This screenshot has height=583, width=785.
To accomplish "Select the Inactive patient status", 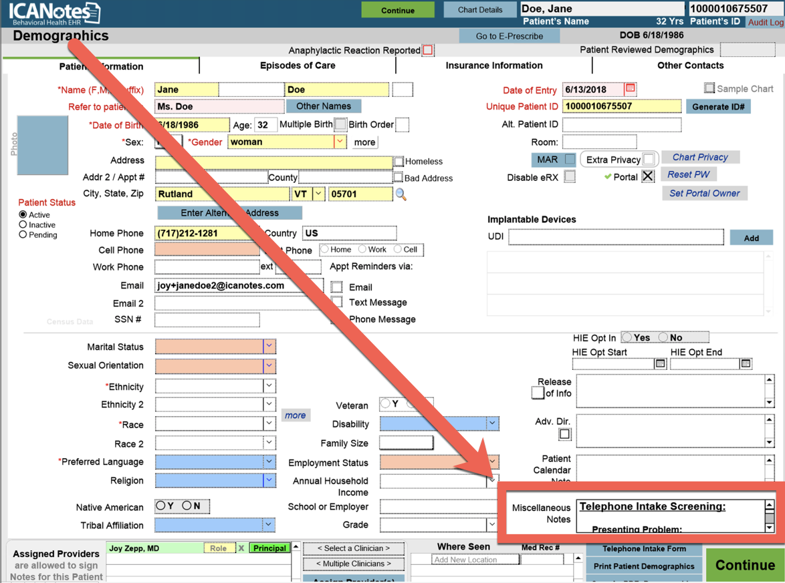I will 23,225.
